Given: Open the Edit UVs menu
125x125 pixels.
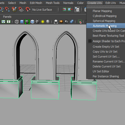Looking at the screenshot, I should [x=111, y=3].
